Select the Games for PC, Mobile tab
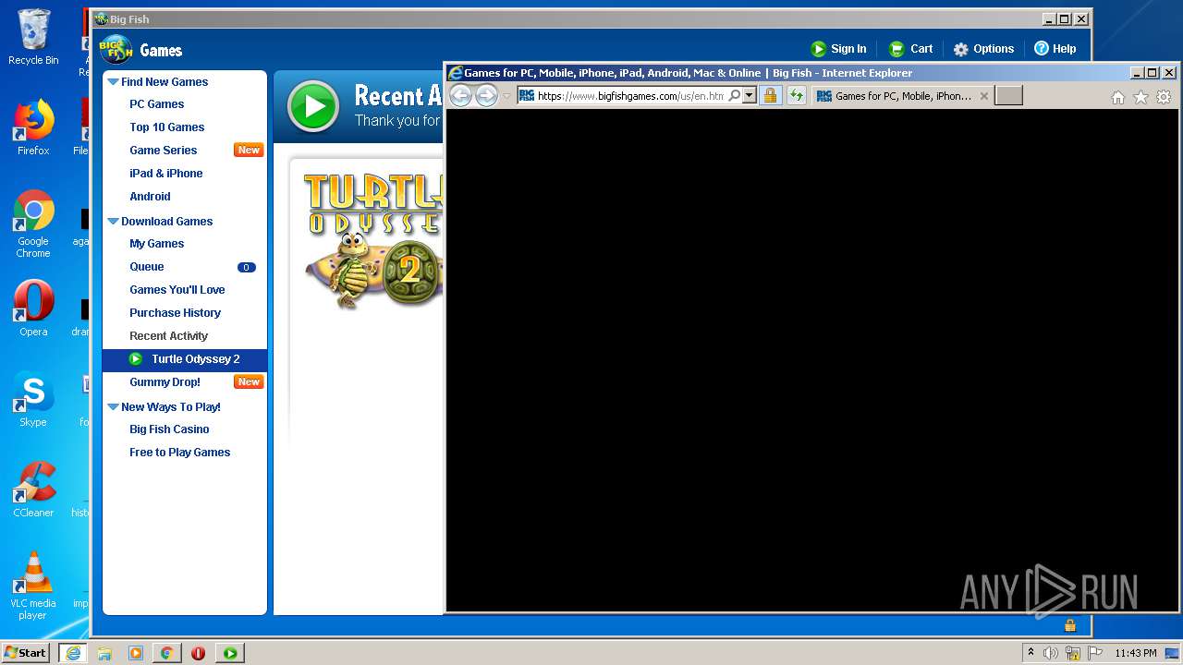Screen dimensions: 1183x665 (x=902, y=96)
